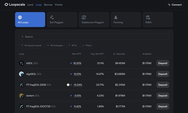This screenshot has width=188, height=113.
Task: Click the digitSOL token icon
Action: (x=22, y=74)
